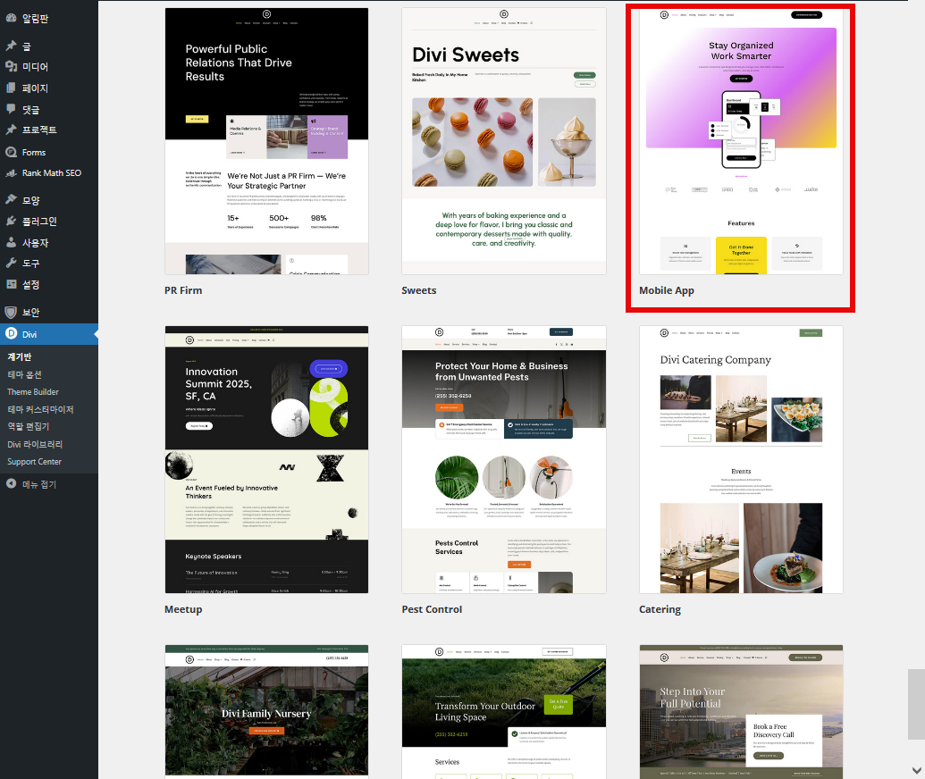Collapse menu using the 메뉴 접기 arrow icon

[11, 483]
